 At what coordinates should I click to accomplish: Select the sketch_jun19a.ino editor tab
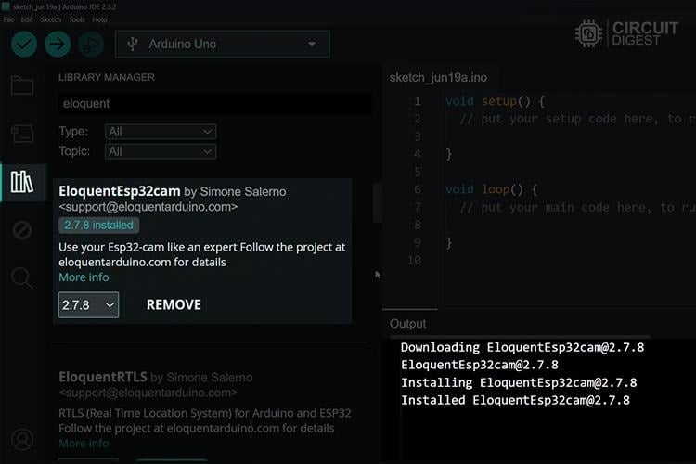(438, 77)
